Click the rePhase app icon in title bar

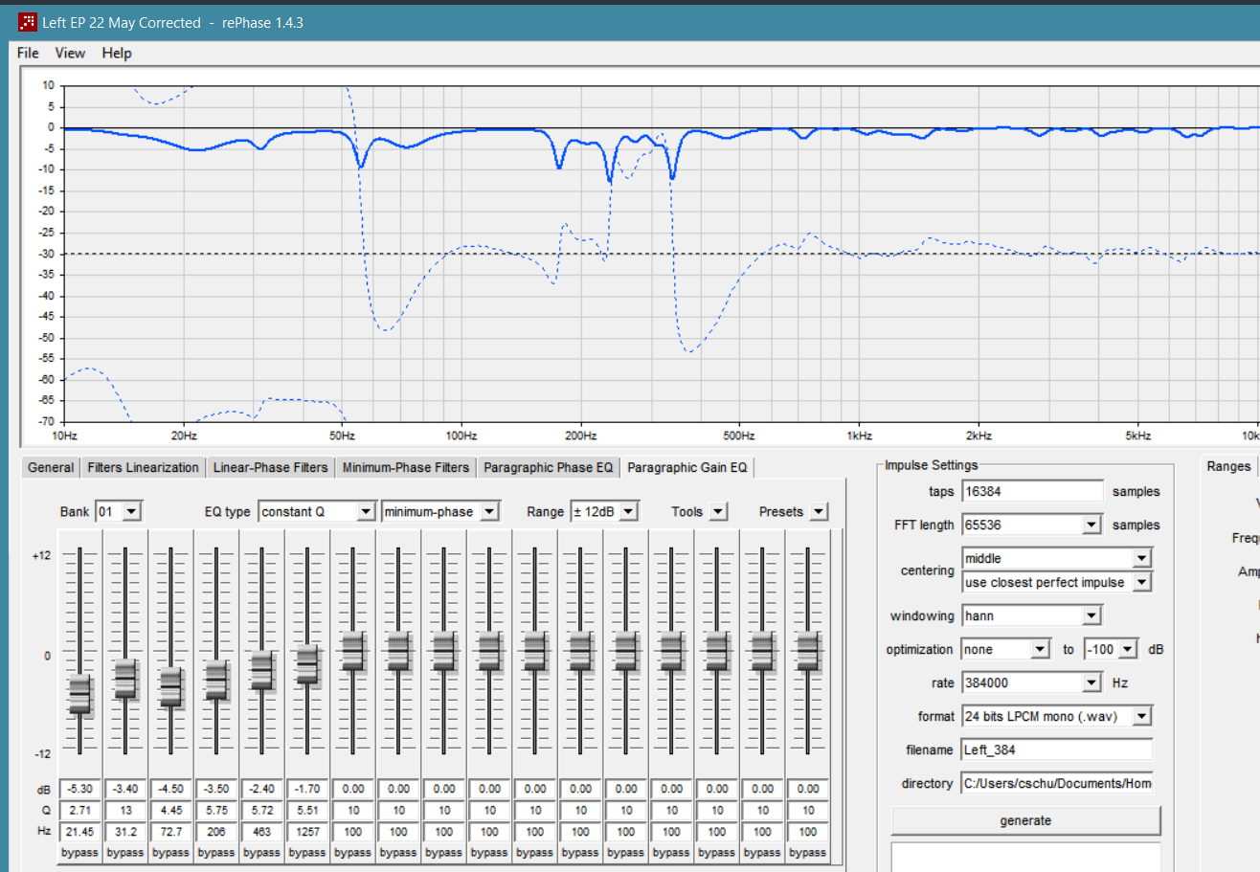pos(29,22)
